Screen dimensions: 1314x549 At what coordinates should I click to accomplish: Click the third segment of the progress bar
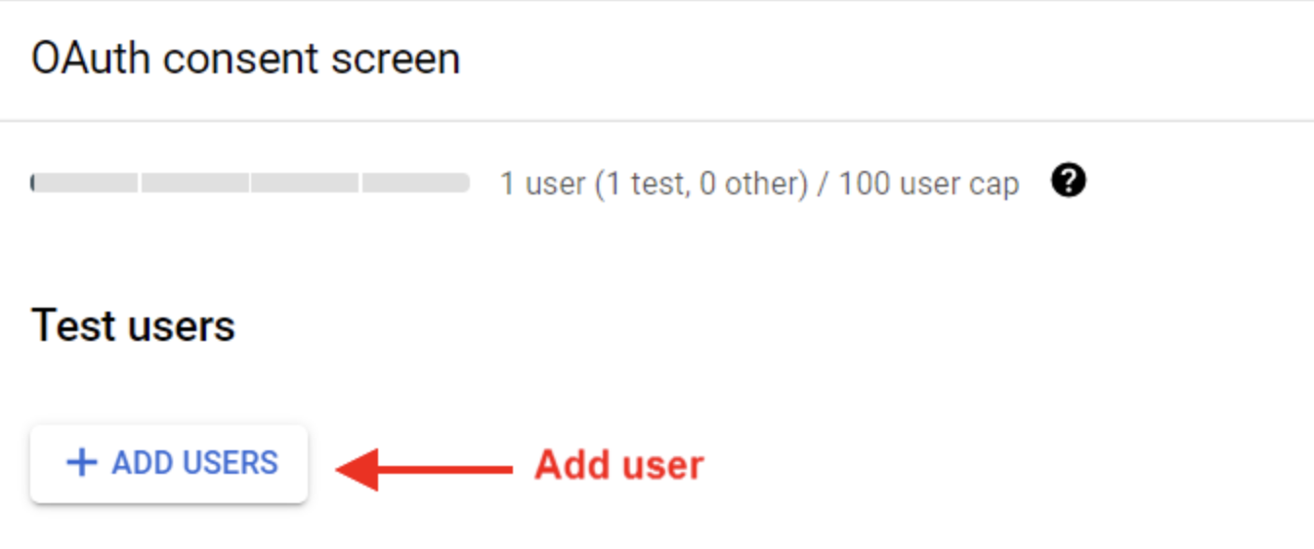(x=305, y=183)
